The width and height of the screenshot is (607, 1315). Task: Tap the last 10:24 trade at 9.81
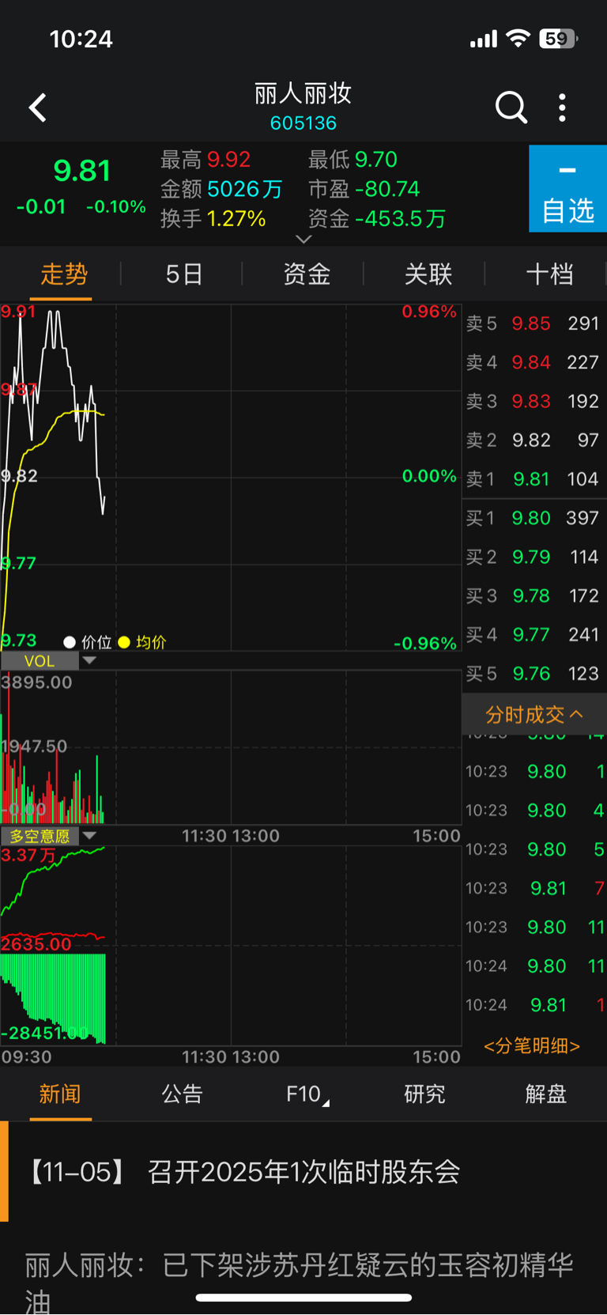point(534,1005)
